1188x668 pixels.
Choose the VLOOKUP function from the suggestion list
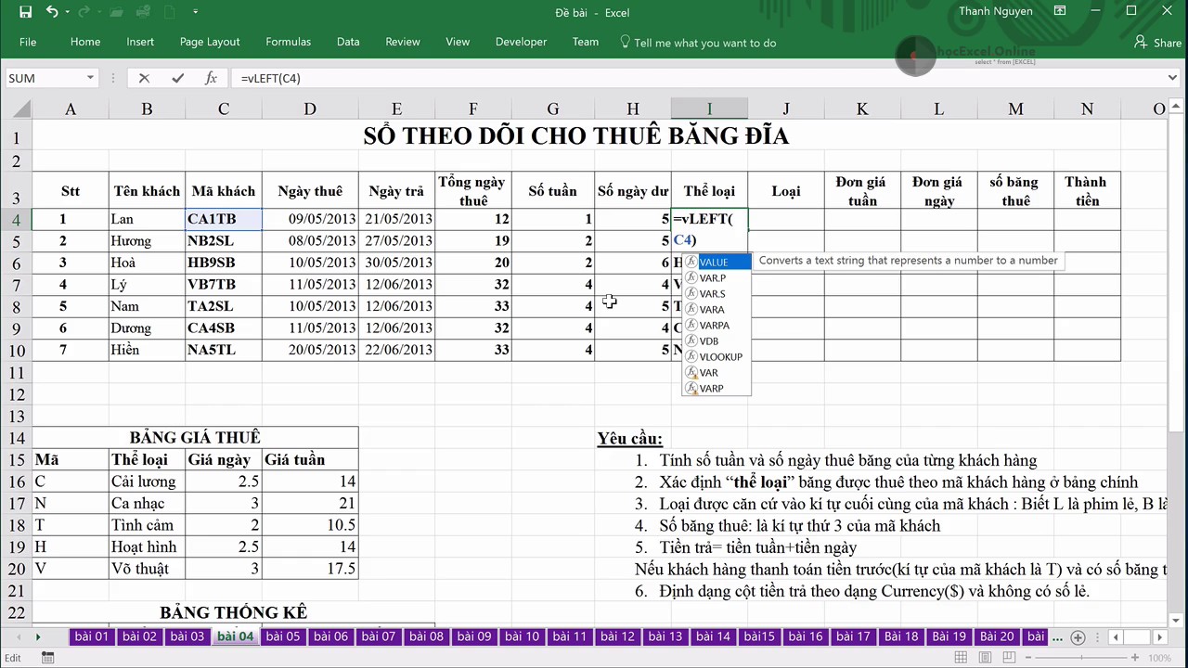719,356
